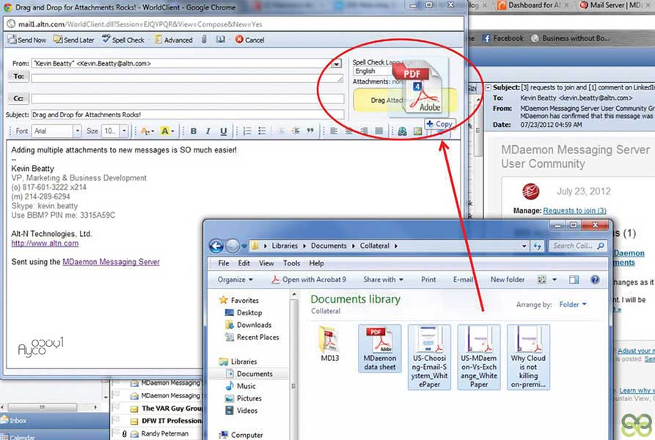The image size is (655, 440).
Task: Click the Send Later toolbar icon
Action: point(58,40)
